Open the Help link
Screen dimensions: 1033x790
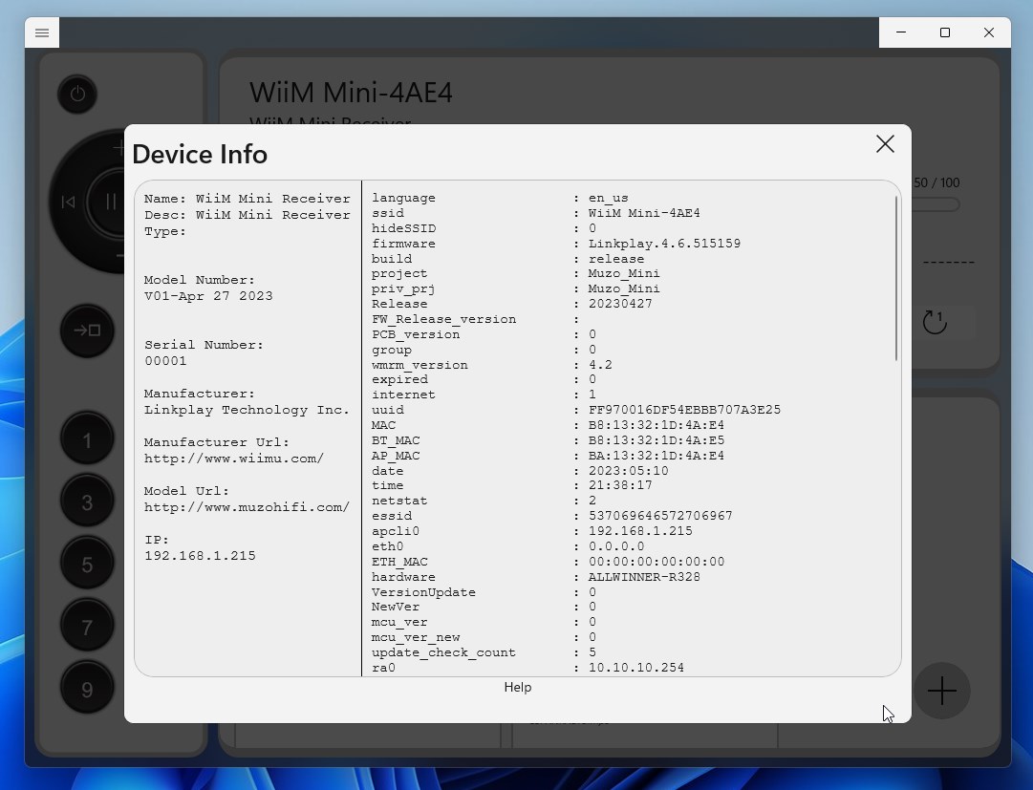518,687
